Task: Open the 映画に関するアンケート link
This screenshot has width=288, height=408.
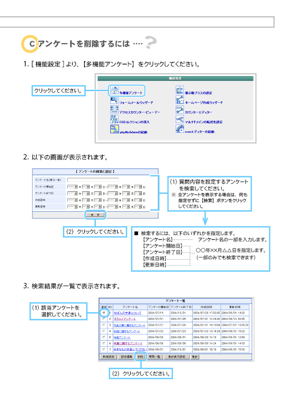Action: point(128,344)
